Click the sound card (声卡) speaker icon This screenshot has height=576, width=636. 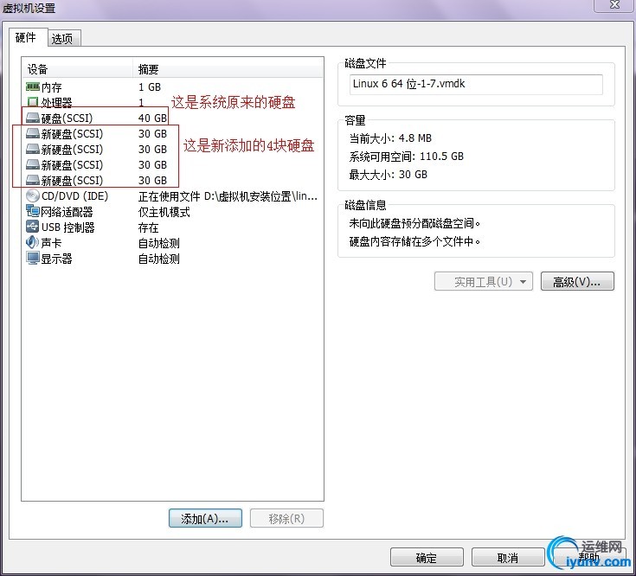coord(33,242)
